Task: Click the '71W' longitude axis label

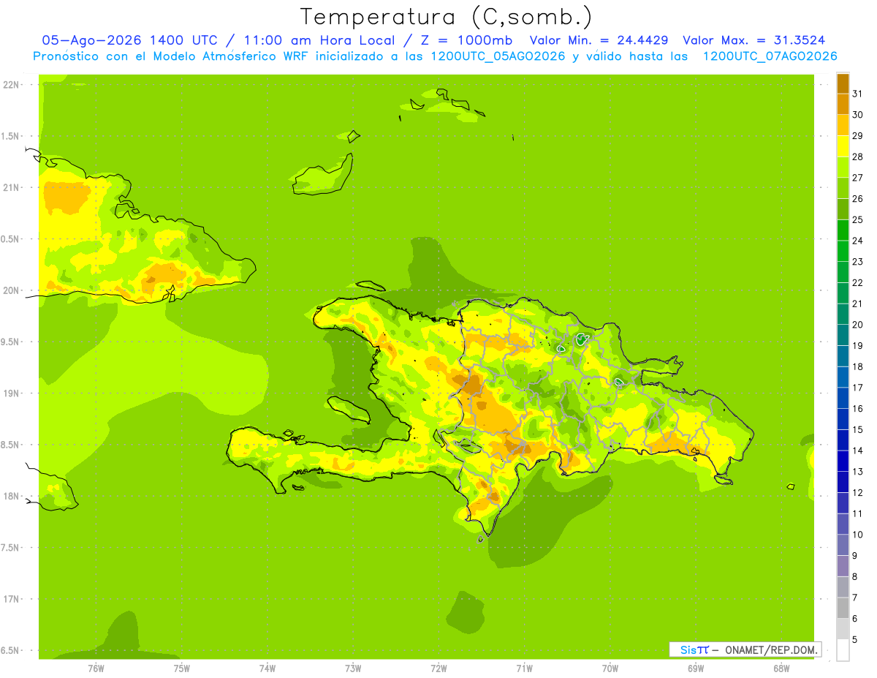Action: point(524,668)
